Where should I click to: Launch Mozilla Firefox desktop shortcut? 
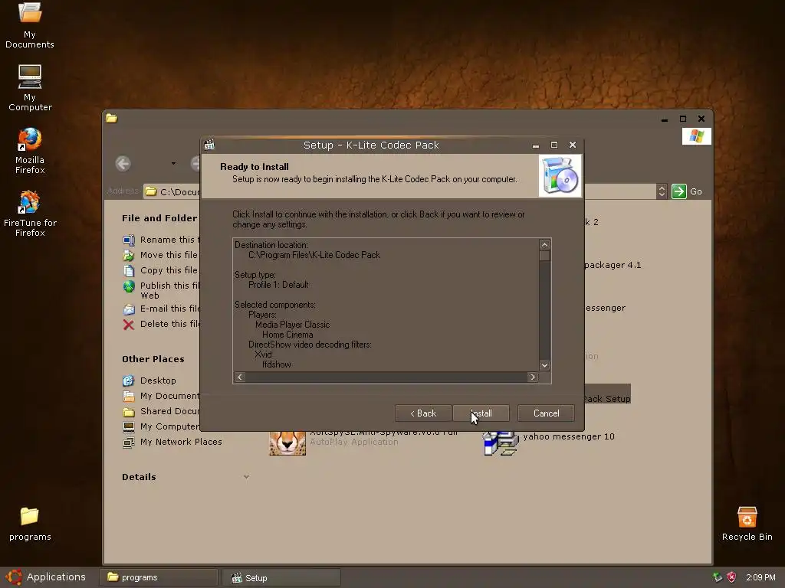pyautogui.click(x=30, y=151)
